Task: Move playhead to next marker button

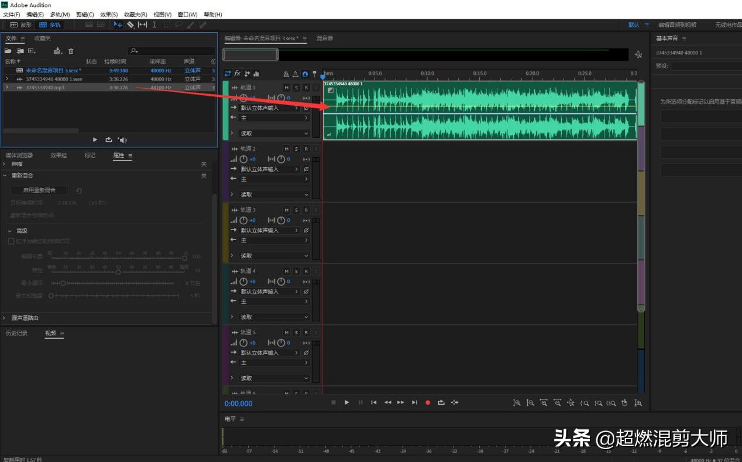Action: pyautogui.click(x=414, y=402)
